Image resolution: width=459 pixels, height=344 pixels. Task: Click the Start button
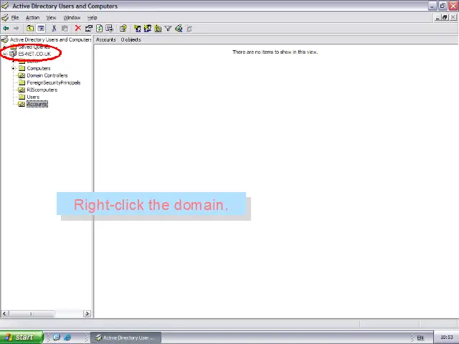tap(22, 338)
